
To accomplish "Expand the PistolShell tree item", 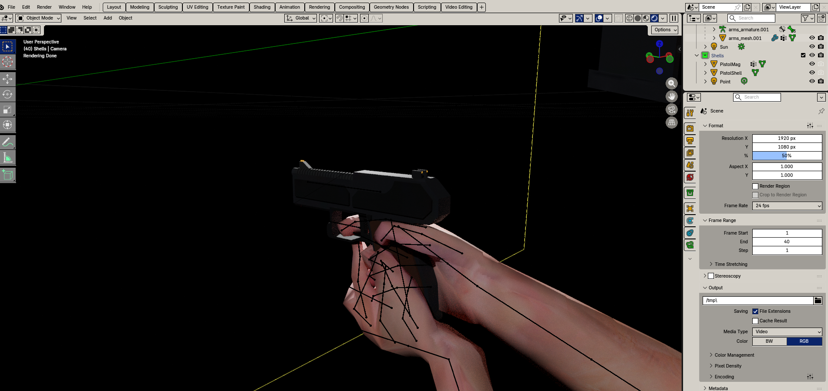I will click(706, 73).
